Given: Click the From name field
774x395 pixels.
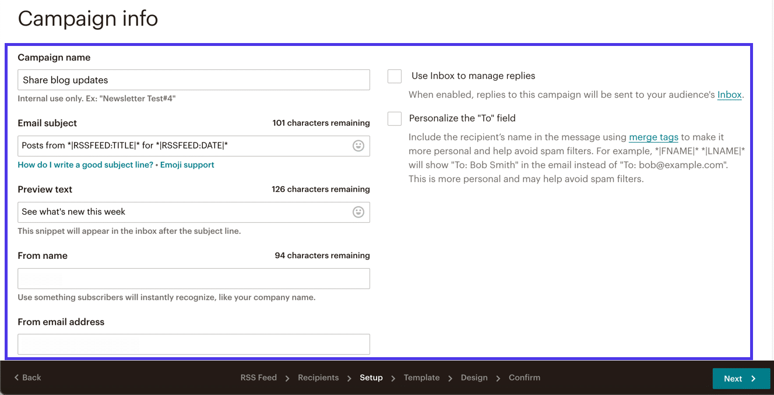Looking at the screenshot, I should [193, 278].
